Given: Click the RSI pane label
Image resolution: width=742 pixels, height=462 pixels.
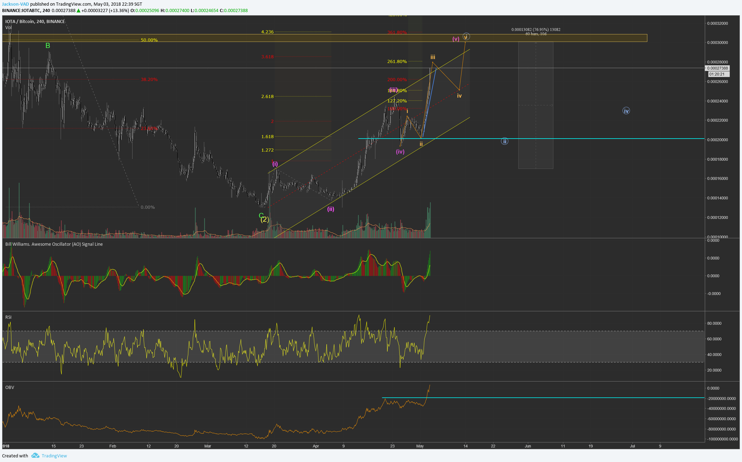Looking at the screenshot, I should (8, 317).
